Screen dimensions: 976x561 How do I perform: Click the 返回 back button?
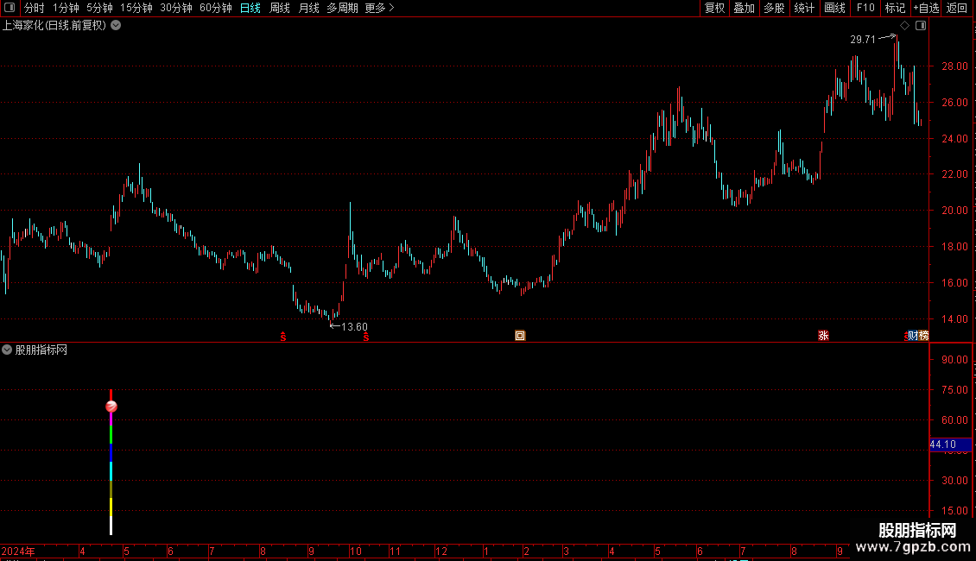pyautogui.click(x=957, y=8)
